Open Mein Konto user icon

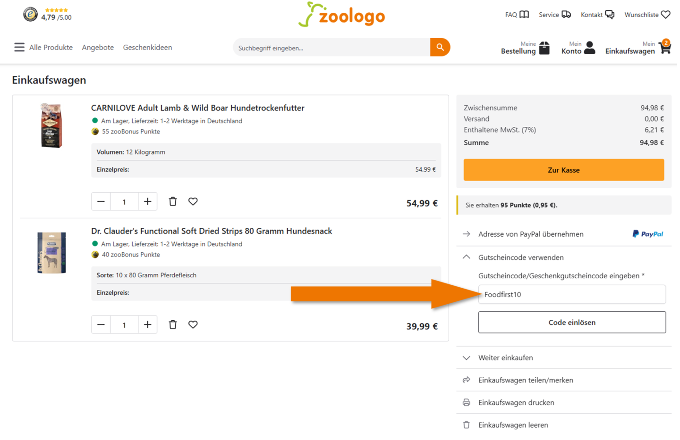589,48
